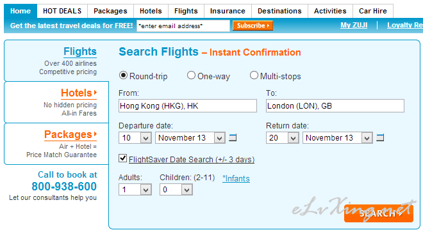
Task: Go to the Insurance tab
Action: tap(228, 11)
